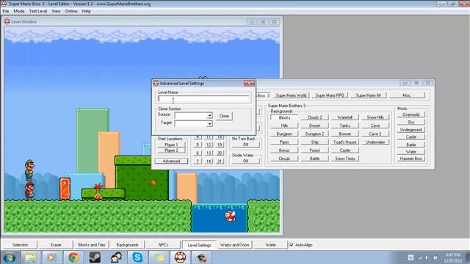Select the Tanks background
470x264 pixels.
coord(345,125)
